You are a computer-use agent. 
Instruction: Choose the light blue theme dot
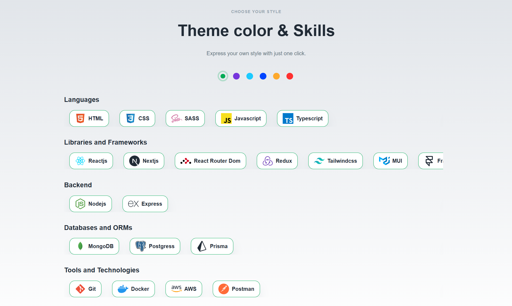pyautogui.click(x=250, y=76)
